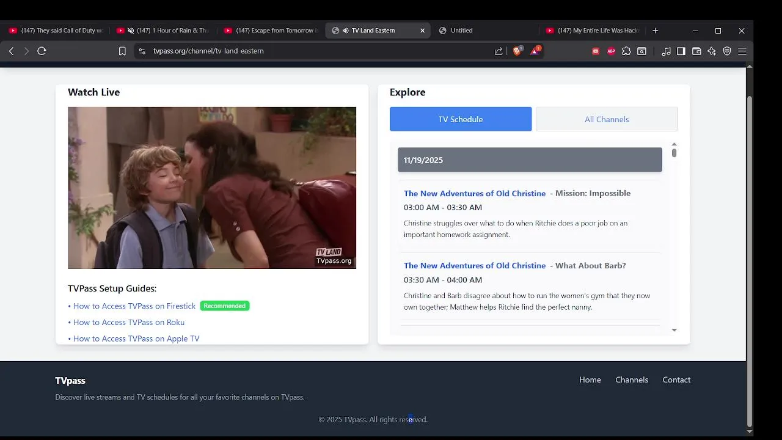Go to Home in the footer
The image size is (782, 440).
coord(590,380)
